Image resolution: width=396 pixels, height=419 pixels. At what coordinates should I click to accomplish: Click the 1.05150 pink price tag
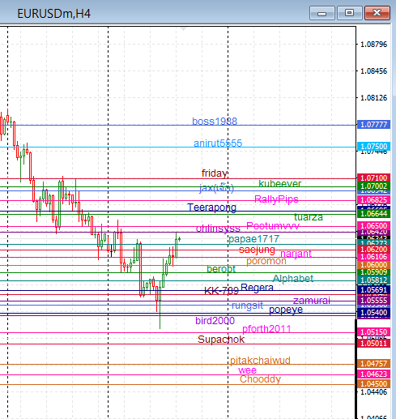(373, 331)
